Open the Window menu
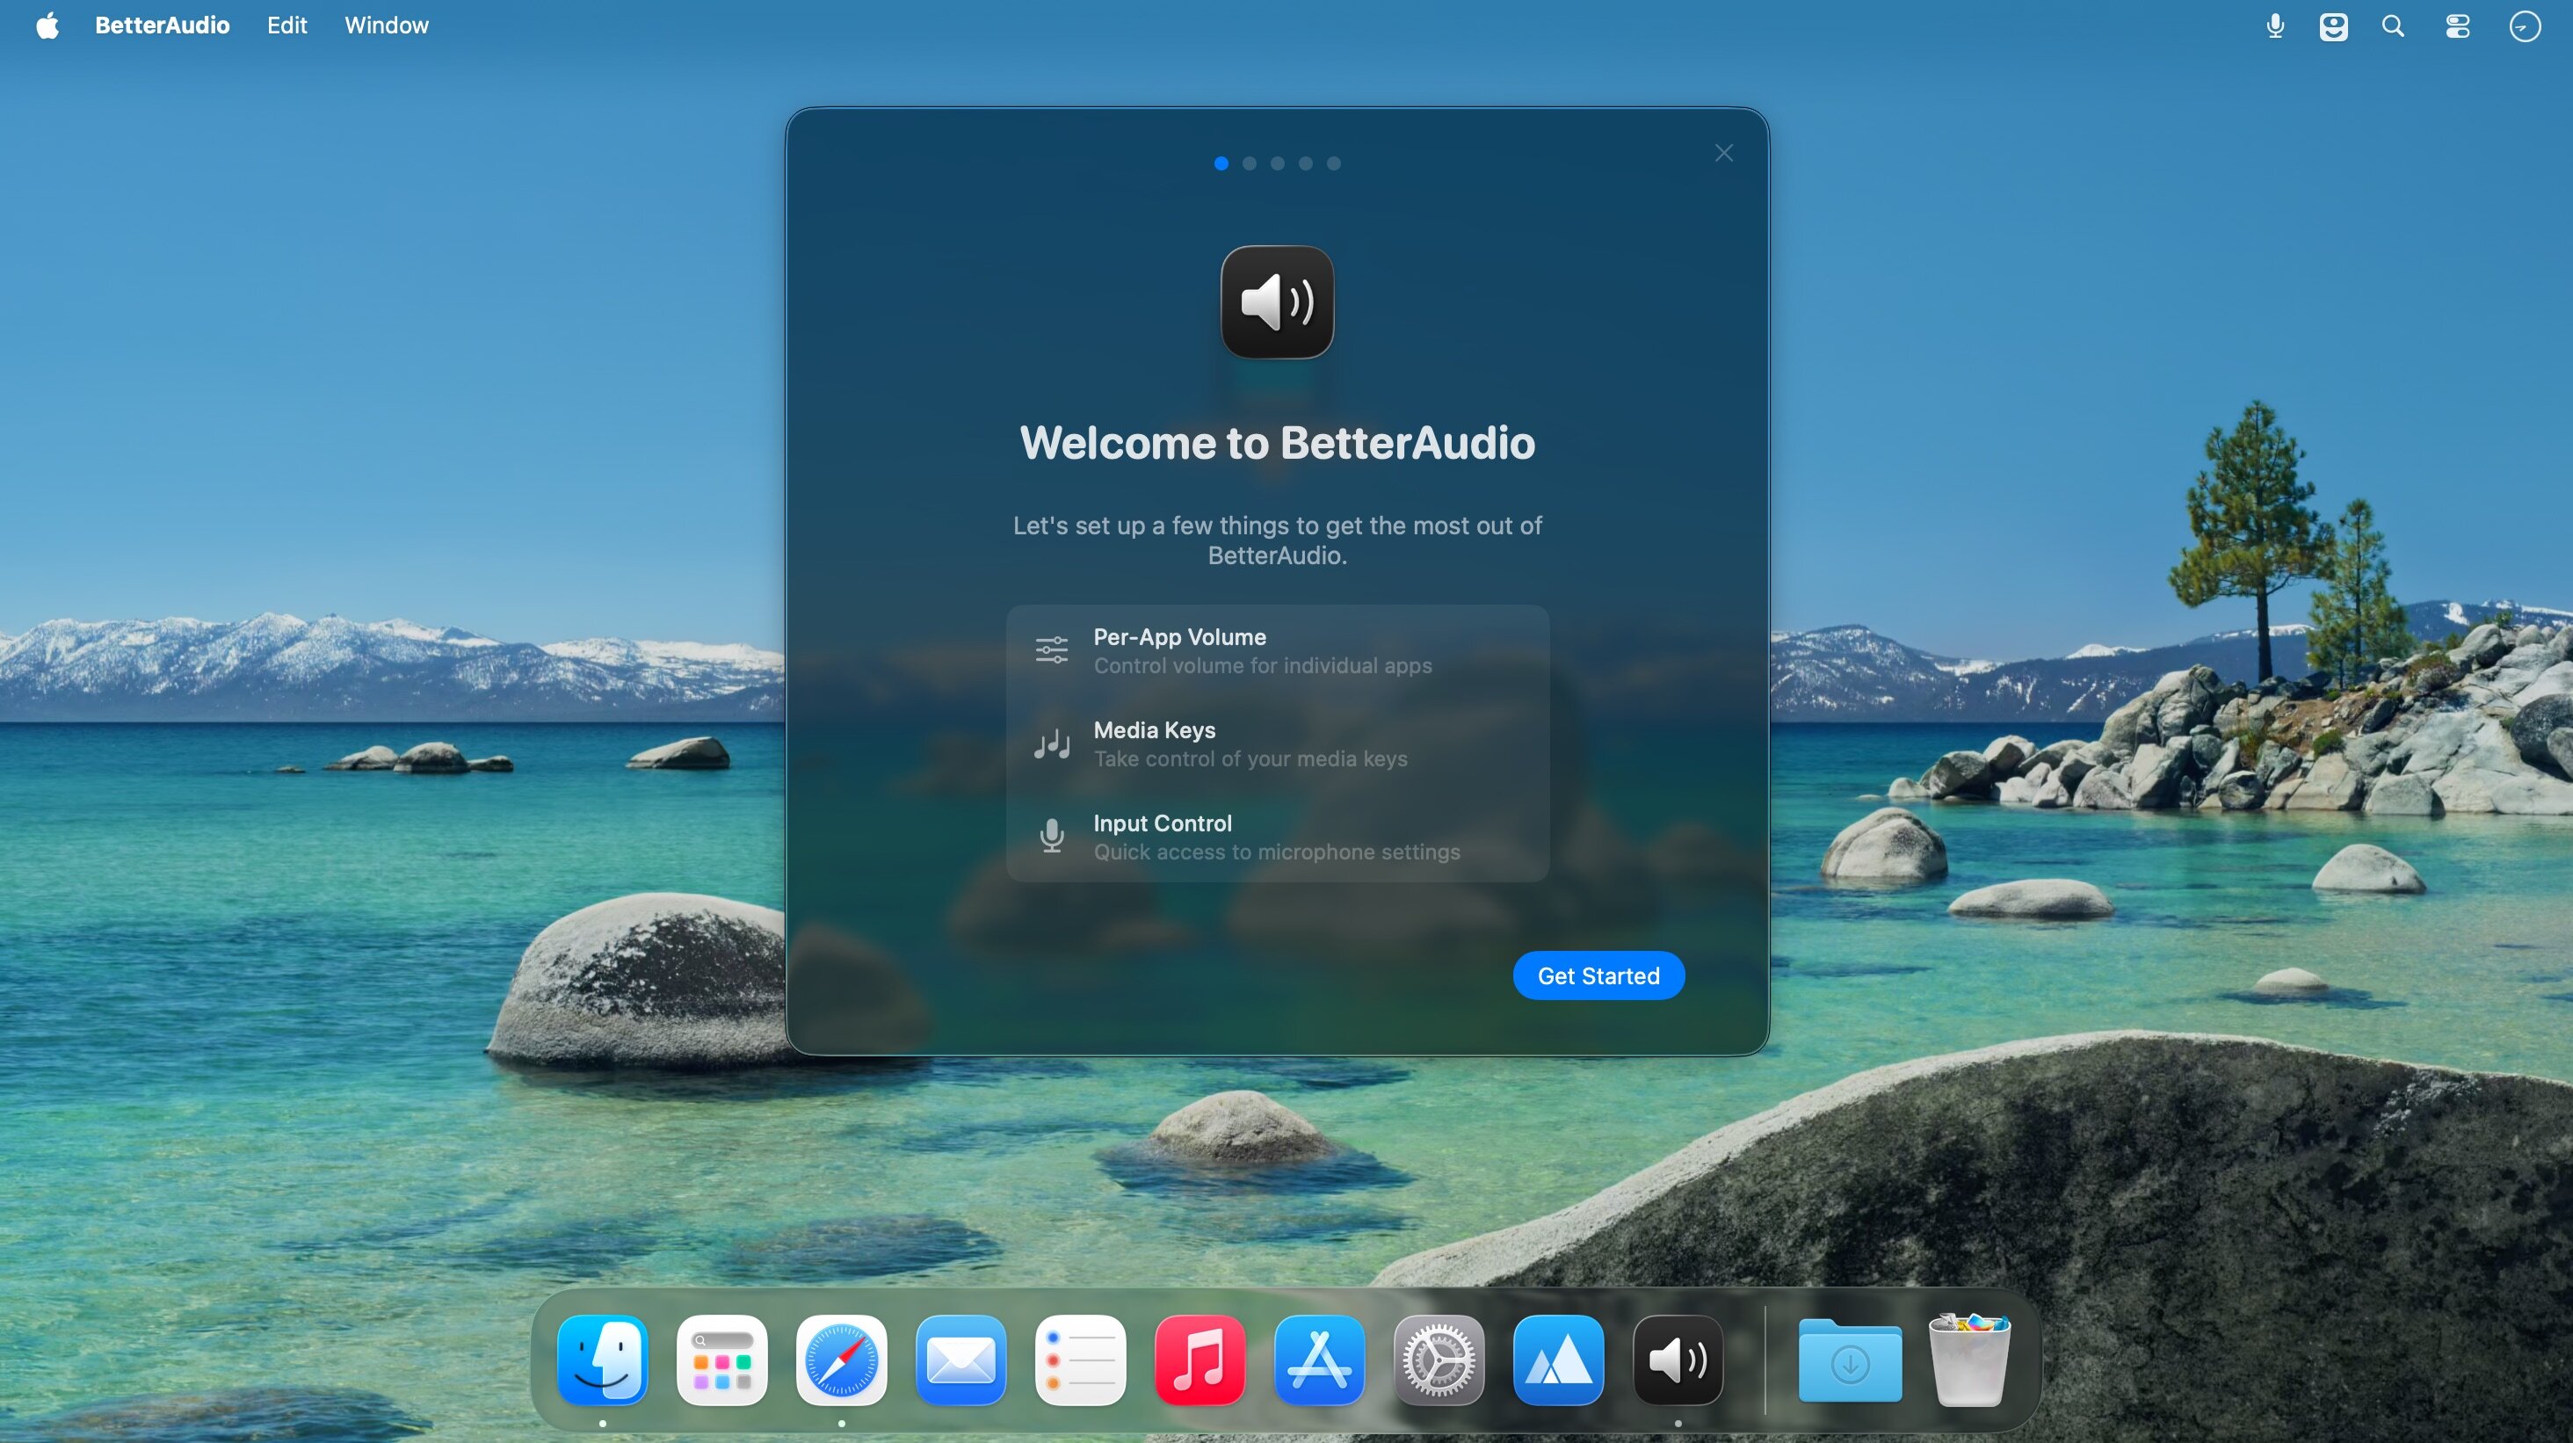Image resolution: width=2573 pixels, height=1443 pixels. pos(387,25)
